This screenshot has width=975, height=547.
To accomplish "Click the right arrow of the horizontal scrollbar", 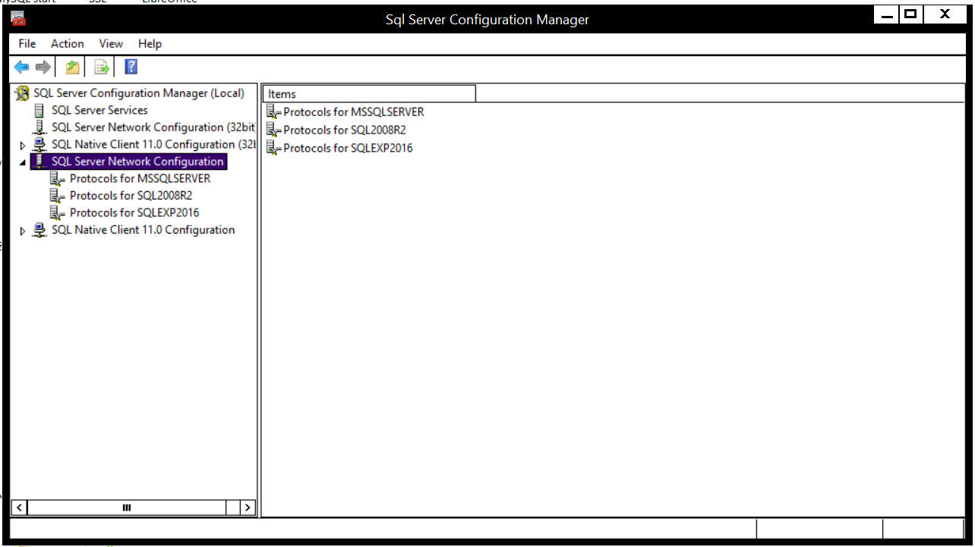I will tap(248, 508).
